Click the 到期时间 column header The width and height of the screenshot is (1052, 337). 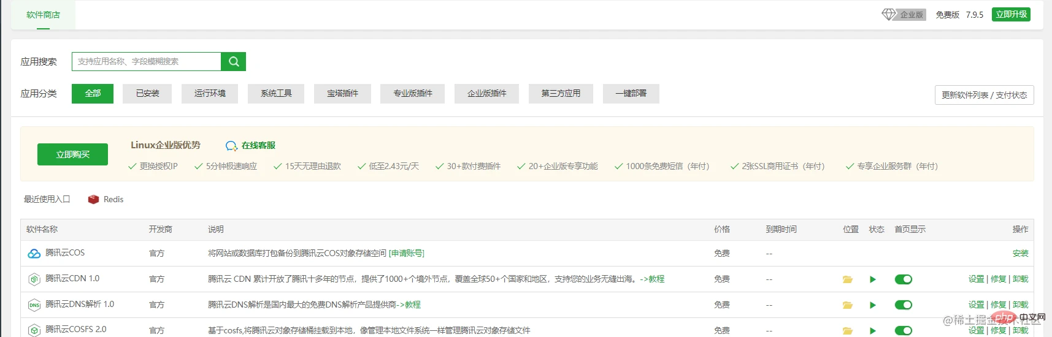point(781,230)
